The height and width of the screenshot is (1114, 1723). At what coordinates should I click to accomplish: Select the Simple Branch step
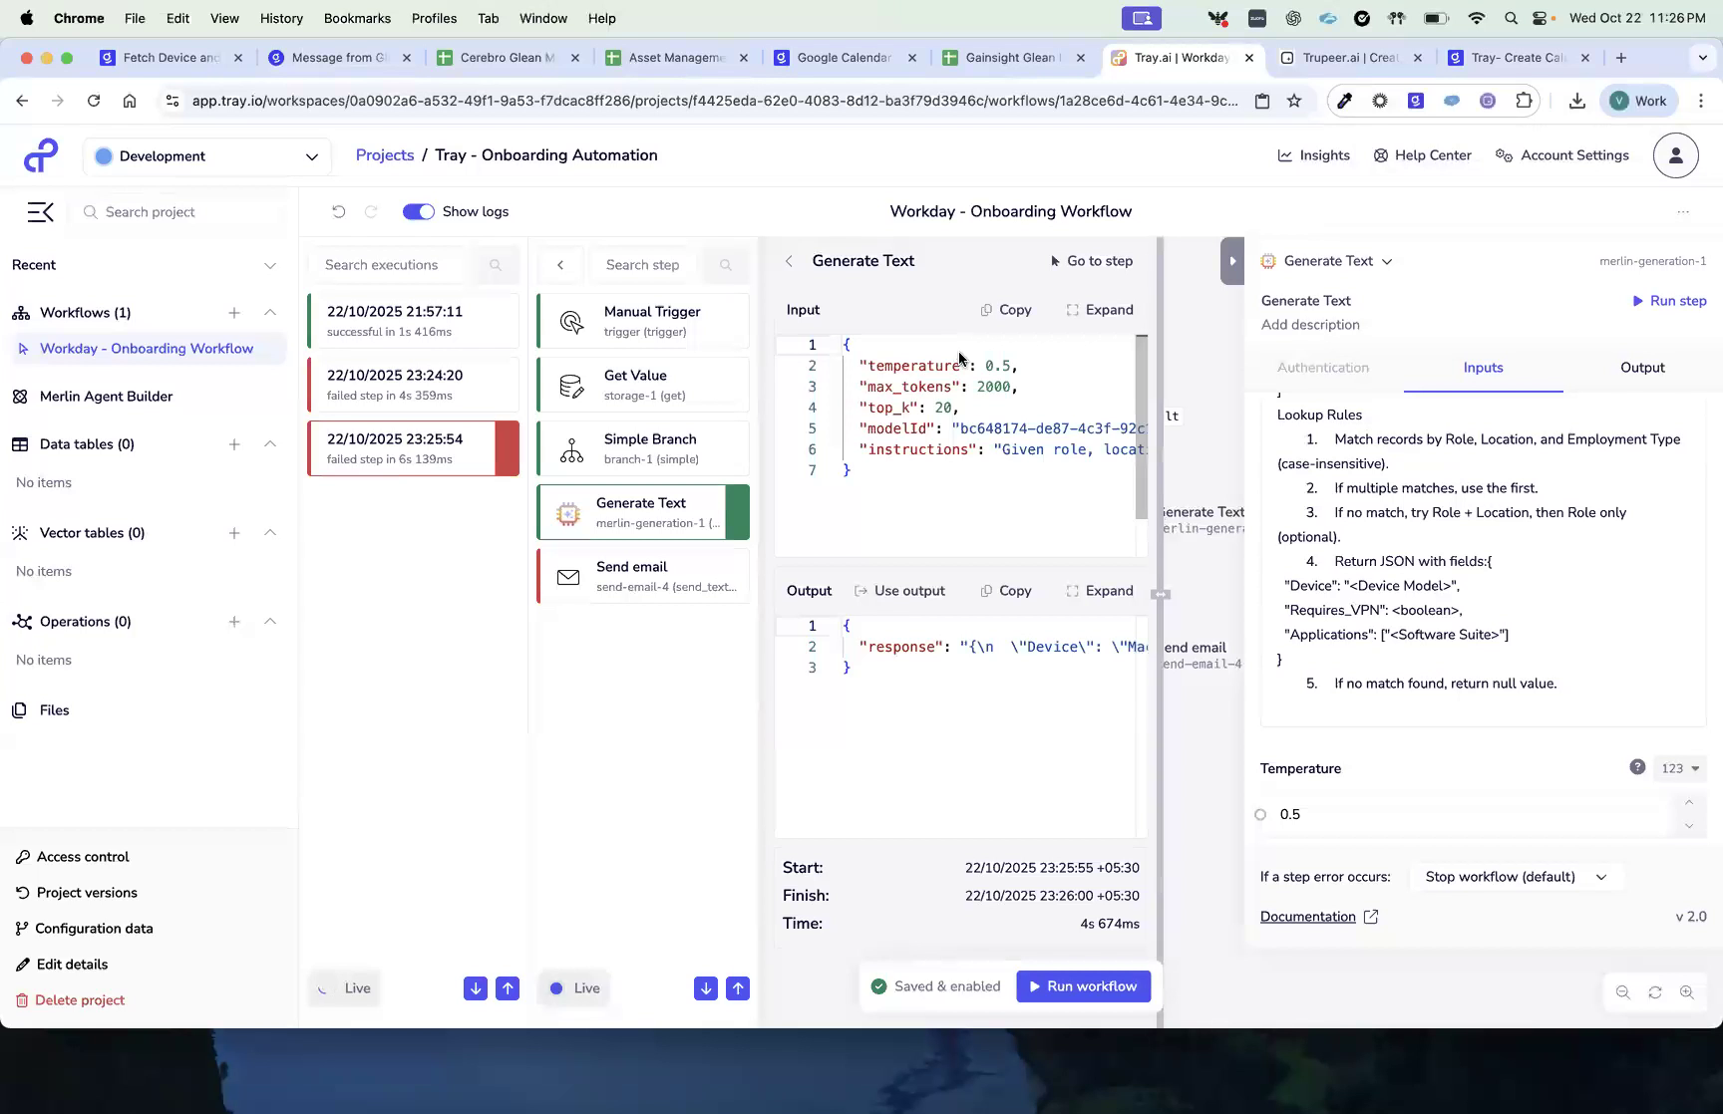(642, 448)
